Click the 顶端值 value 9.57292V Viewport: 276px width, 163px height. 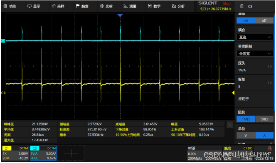coord(94,124)
